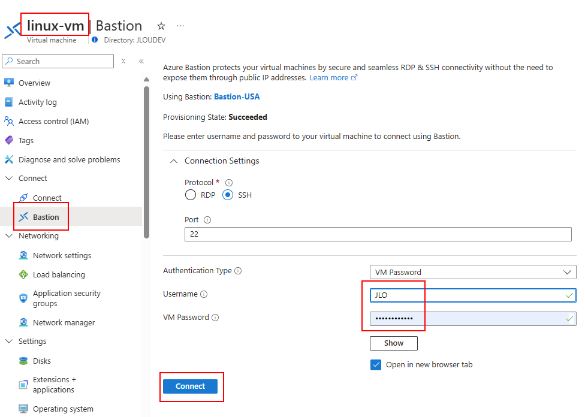Click the Disks icon

(23, 361)
